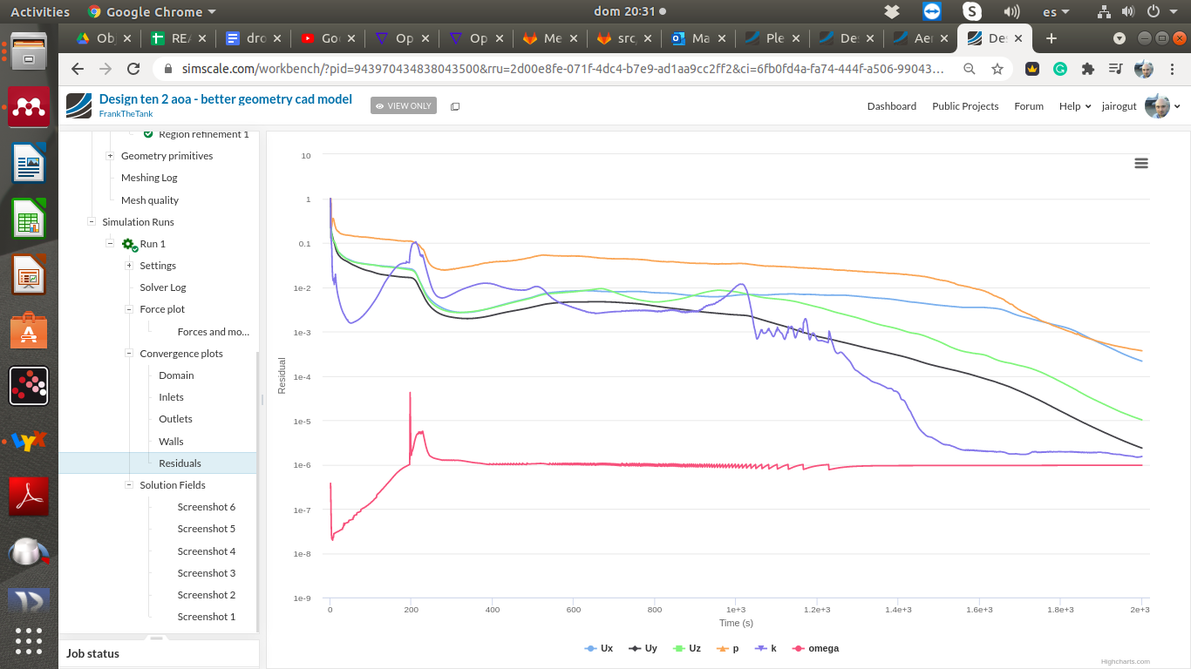Screen dimensions: 1191x669
Task: Collapse the Run 1 tree node
Action: click(x=110, y=244)
